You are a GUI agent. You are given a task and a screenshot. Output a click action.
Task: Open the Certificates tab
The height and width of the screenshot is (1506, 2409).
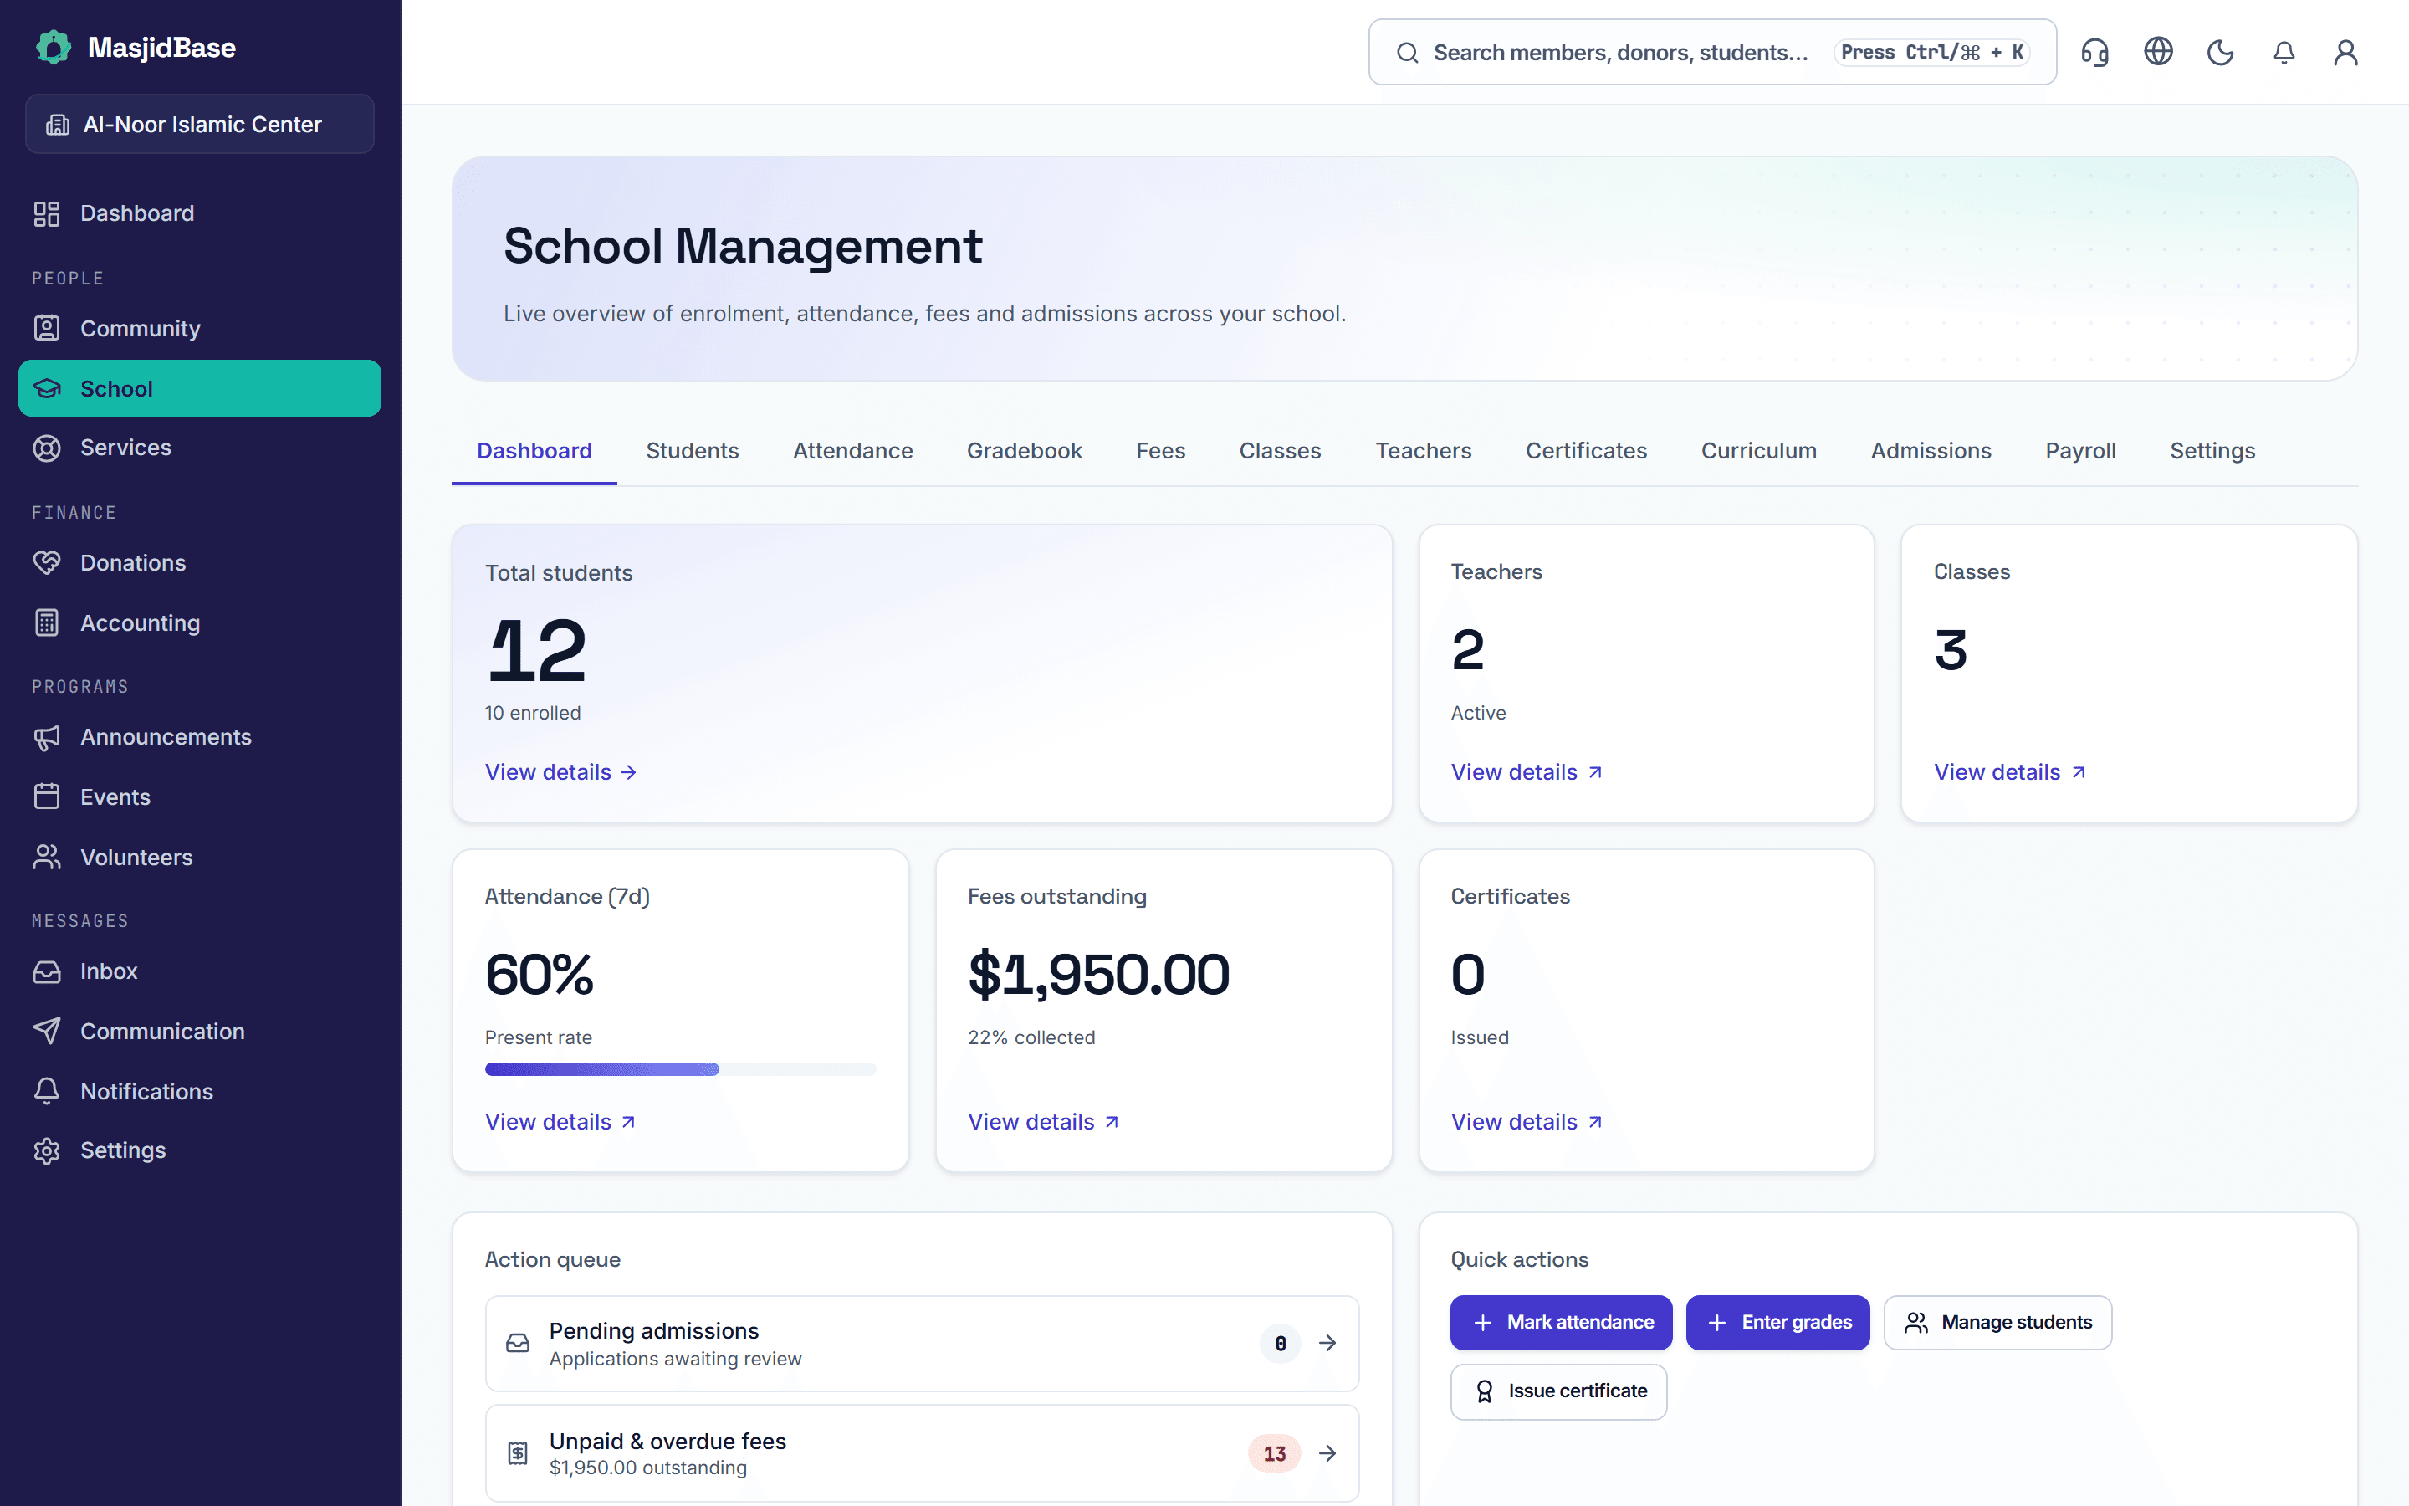tap(1586, 451)
